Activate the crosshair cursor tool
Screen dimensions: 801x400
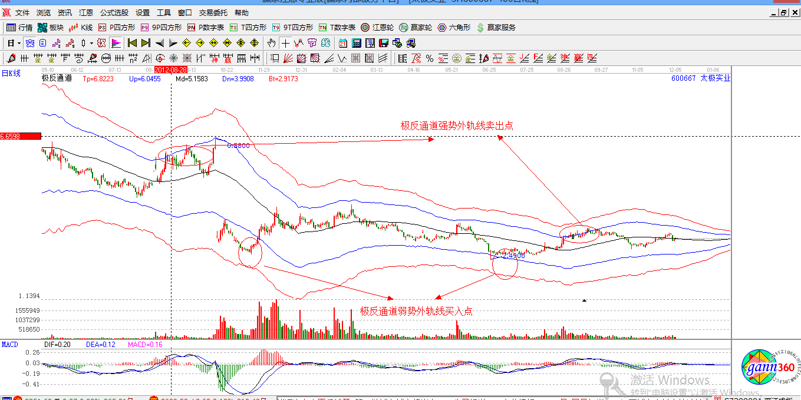(x=285, y=43)
